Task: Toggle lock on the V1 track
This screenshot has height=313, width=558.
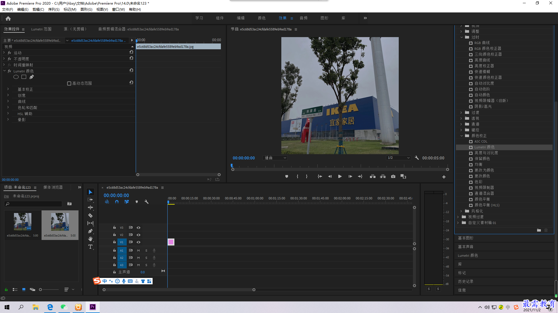Action: (115, 242)
